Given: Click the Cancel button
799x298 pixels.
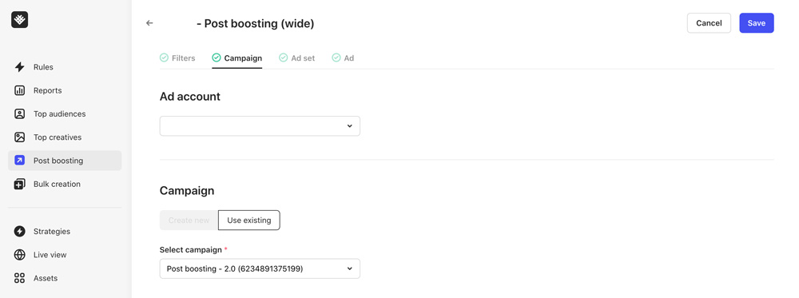Looking at the screenshot, I should click(x=709, y=23).
